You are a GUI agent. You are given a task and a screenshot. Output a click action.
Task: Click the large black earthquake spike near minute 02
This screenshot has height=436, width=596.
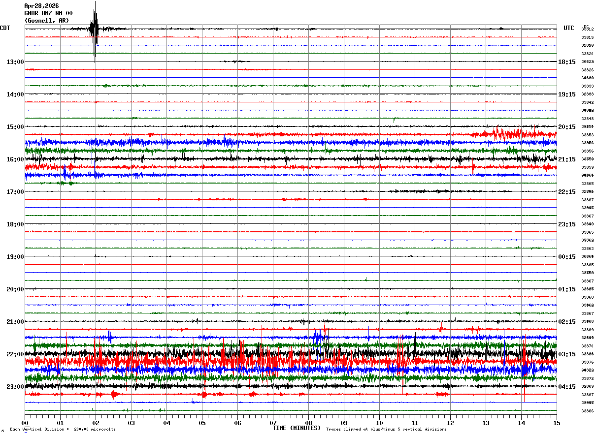(x=95, y=31)
